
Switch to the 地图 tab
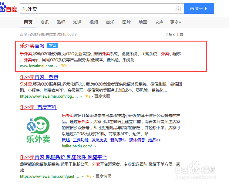pyautogui.click(x=143, y=22)
